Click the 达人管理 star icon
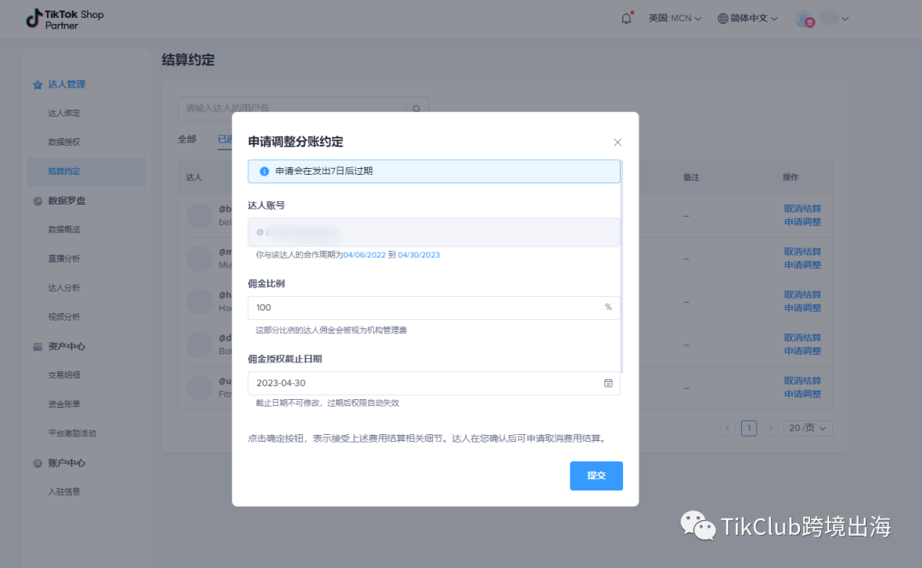The image size is (922, 568). click(x=38, y=84)
